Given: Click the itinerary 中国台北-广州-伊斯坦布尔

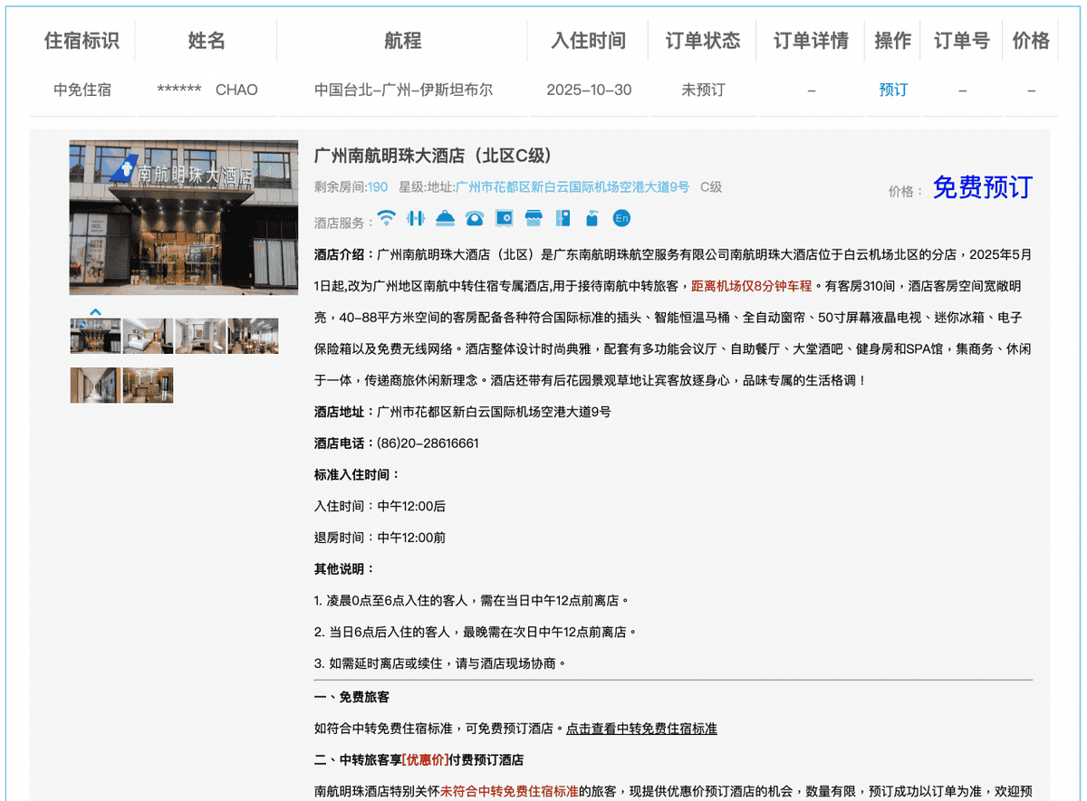Looking at the screenshot, I should pyautogui.click(x=404, y=90).
